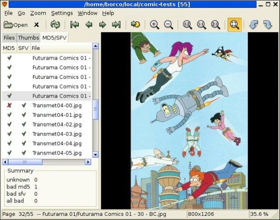The width and height of the screenshot is (280, 220).
Task: Select Transmet04-03.jpg in the list
Action: 47,134
